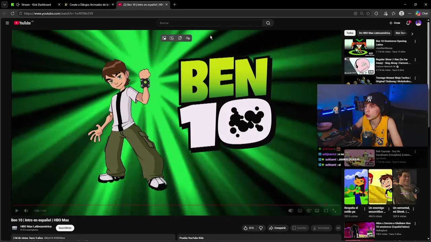Screen dimensions: 431x242
Task: Focus the Buscar search field
Action: coord(209,23)
